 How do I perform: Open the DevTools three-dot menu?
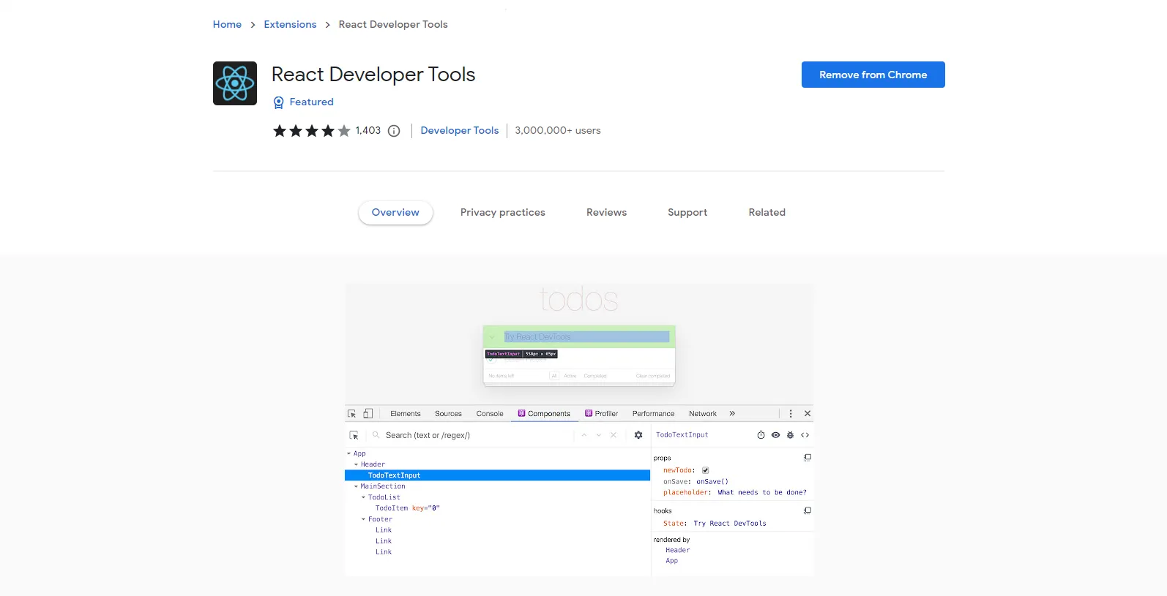coord(791,414)
